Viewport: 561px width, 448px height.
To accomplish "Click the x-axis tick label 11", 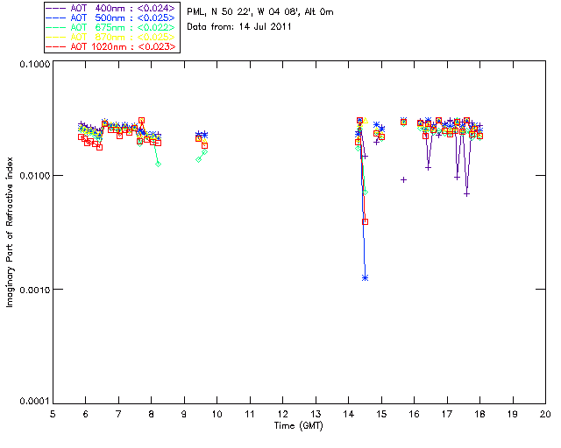I will click(250, 414).
